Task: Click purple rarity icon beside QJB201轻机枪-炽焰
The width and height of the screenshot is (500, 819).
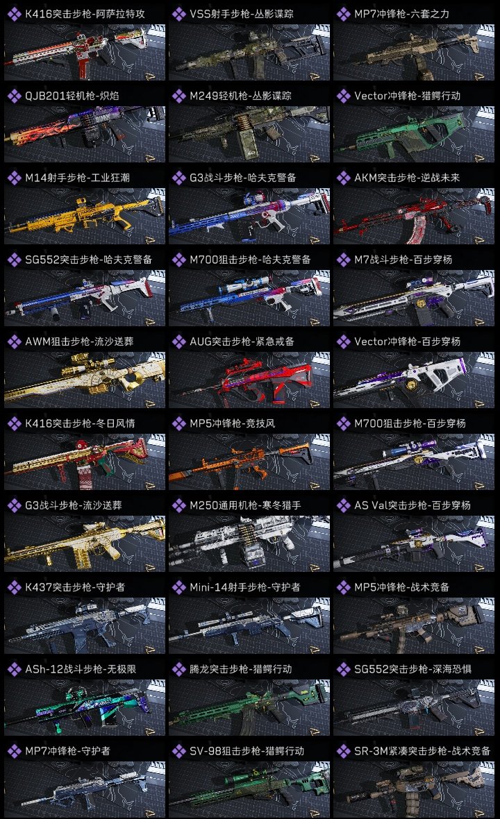Action: tap(14, 96)
